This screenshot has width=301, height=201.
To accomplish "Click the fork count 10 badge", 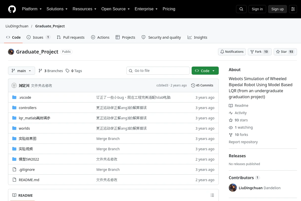I will [x=266, y=52].
